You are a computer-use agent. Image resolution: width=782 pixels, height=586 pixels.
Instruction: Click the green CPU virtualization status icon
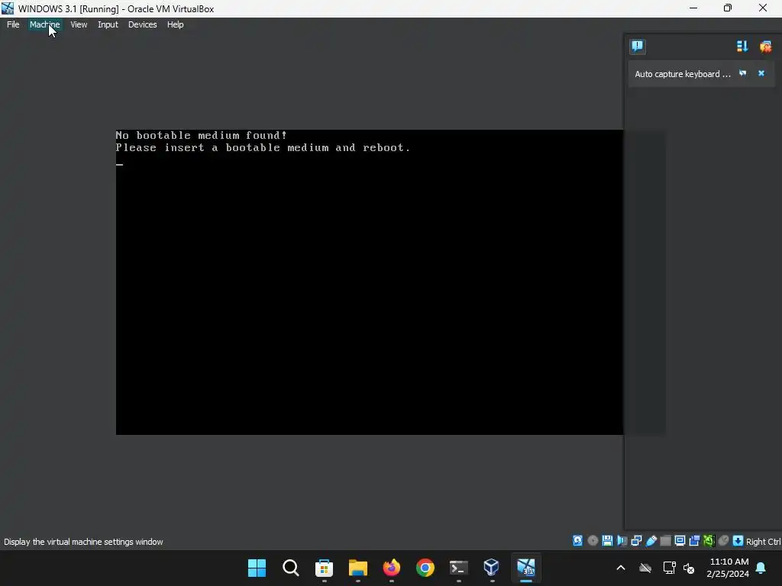pyautogui.click(x=709, y=541)
